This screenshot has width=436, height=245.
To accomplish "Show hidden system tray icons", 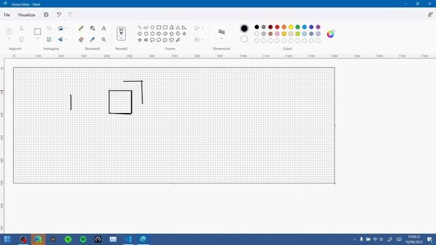I will [x=354, y=239].
